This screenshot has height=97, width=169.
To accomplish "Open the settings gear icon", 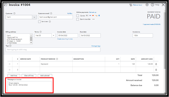I will point(147,5).
